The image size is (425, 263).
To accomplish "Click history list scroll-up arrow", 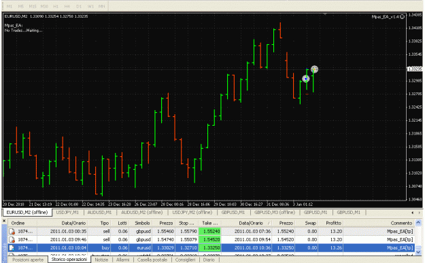I will [x=418, y=223].
